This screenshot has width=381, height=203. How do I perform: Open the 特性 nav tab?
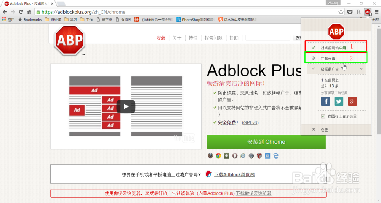point(193,38)
